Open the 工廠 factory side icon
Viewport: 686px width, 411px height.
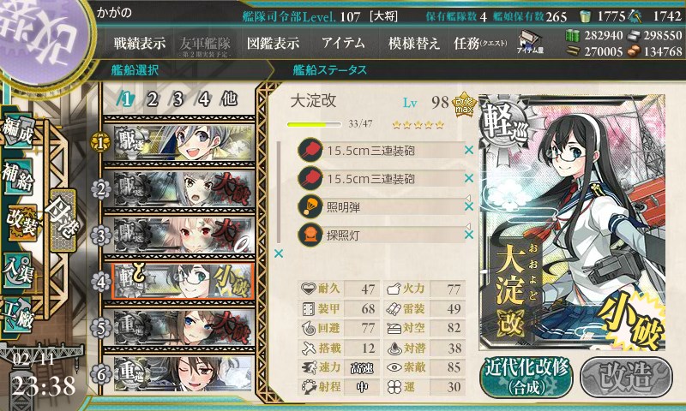[x=17, y=315]
